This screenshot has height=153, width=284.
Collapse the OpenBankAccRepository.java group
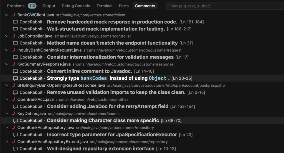[7, 127]
